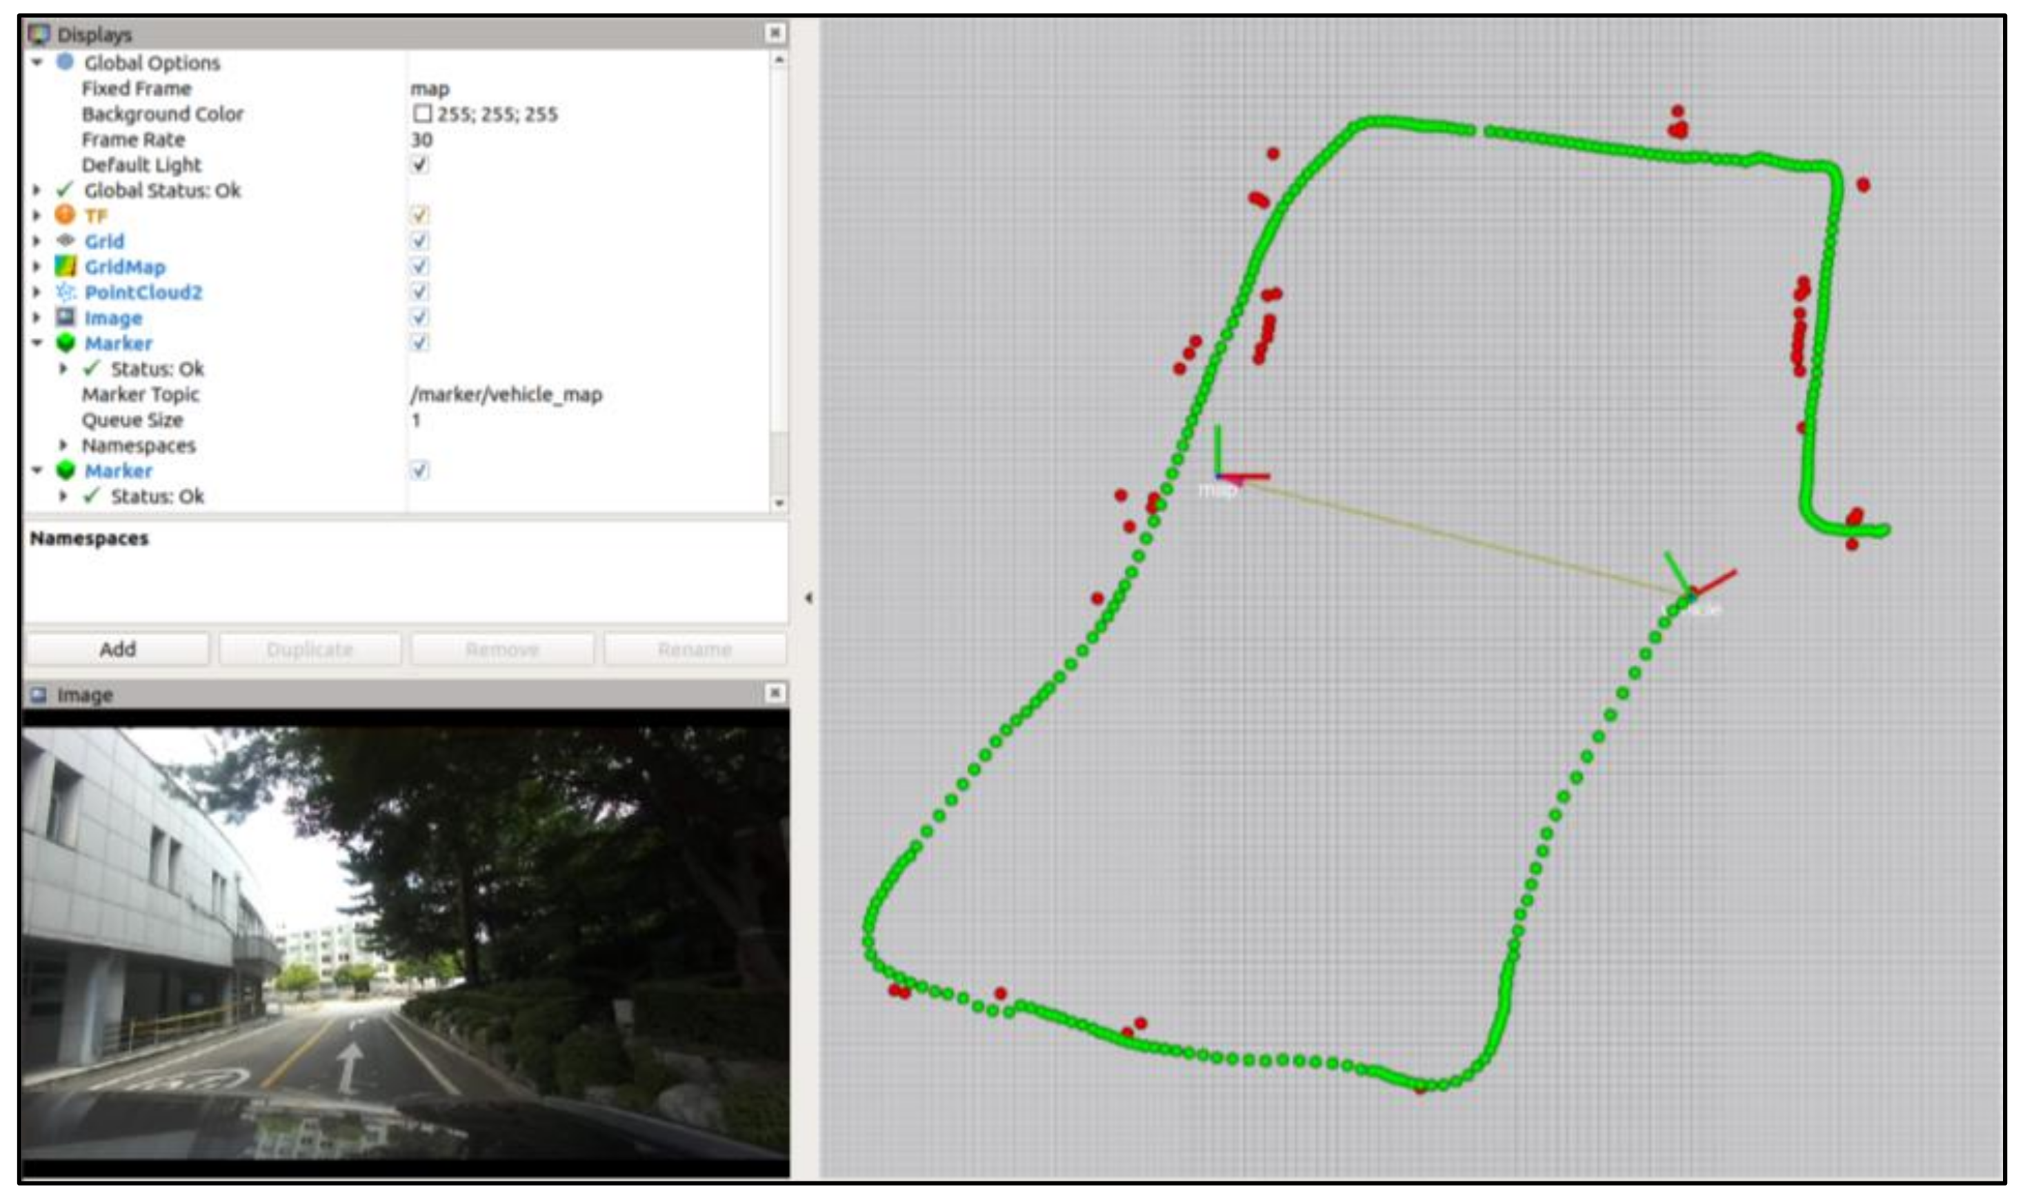Click the Background Color white swatch
This screenshot has height=1200, width=2025.
click(422, 114)
